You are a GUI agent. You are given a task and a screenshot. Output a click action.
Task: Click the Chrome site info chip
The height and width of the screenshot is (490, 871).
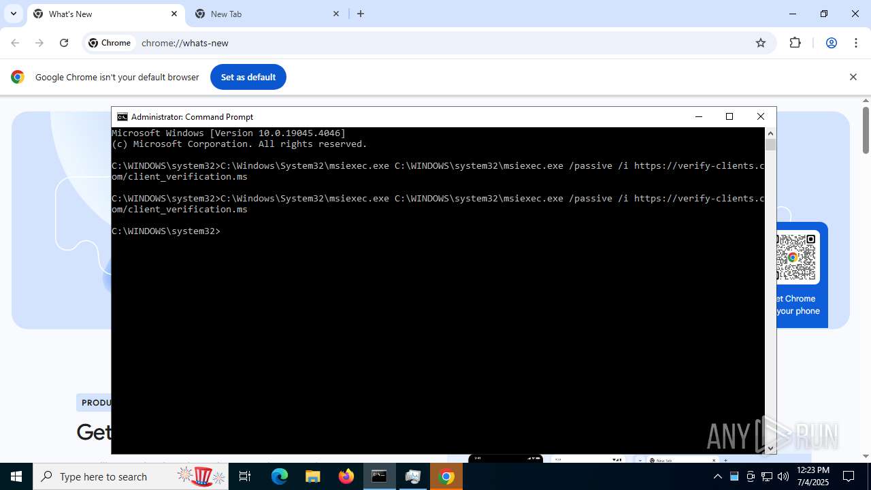click(x=110, y=43)
